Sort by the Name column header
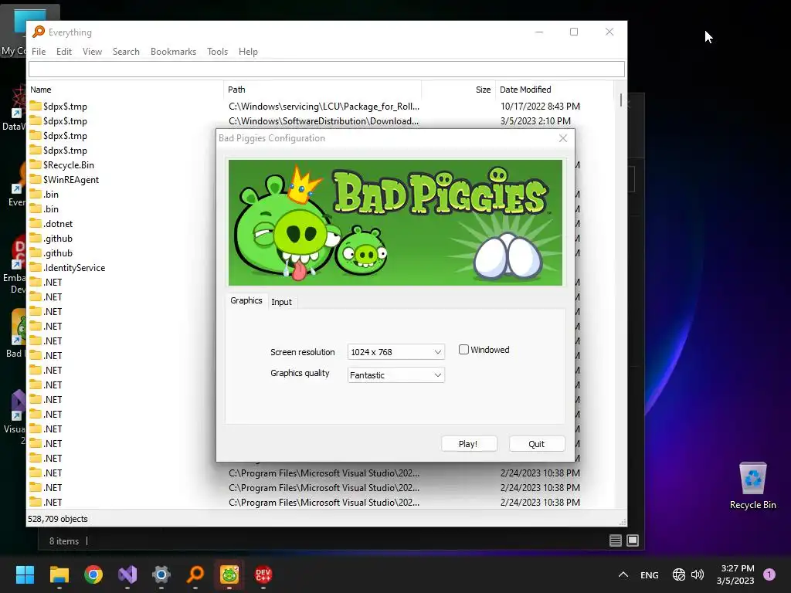 (x=125, y=90)
